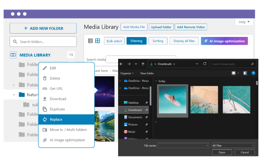Click refresh icon in file dialog

click(205, 64)
